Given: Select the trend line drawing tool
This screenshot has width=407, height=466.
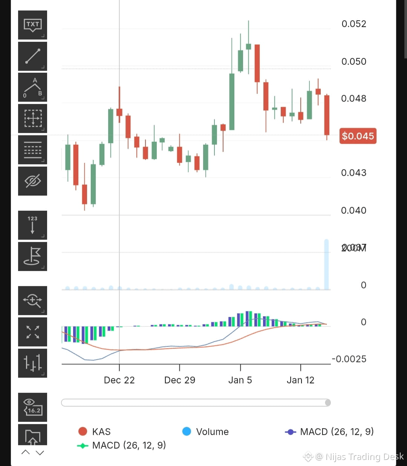Looking at the screenshot, I should 32,56.
